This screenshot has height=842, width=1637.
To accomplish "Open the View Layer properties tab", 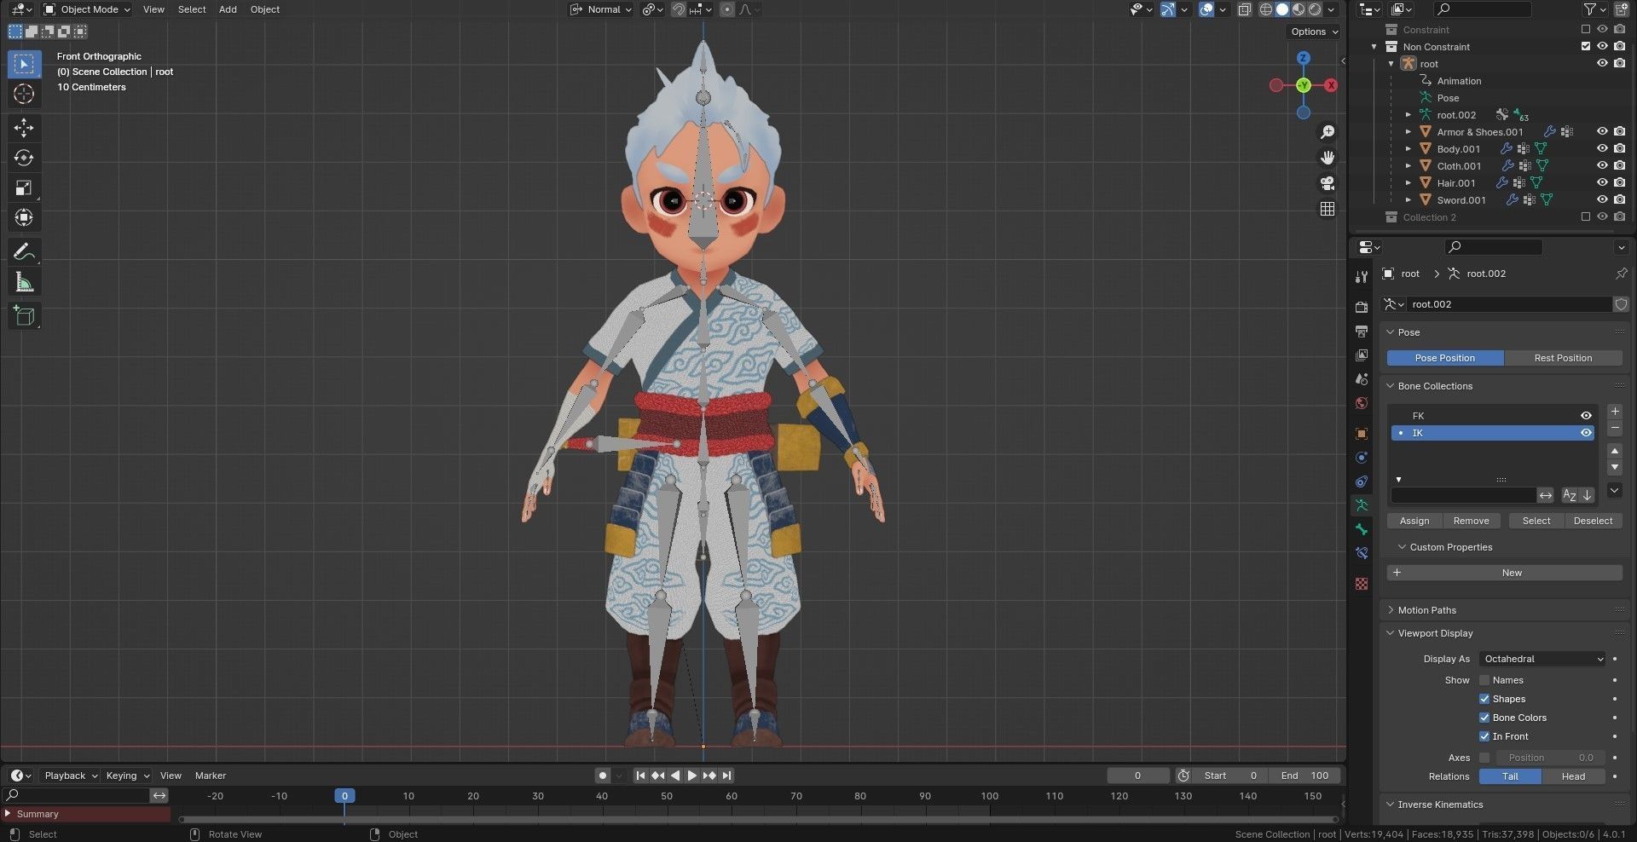I will [x=1362, y=355].
